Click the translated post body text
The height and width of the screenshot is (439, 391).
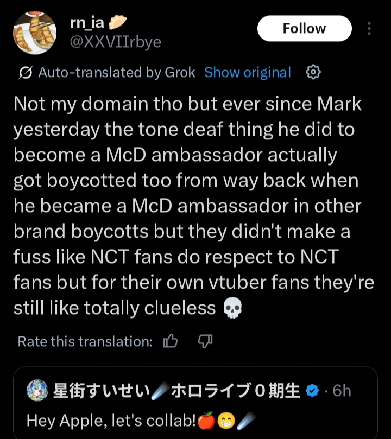tap(190, 206)
